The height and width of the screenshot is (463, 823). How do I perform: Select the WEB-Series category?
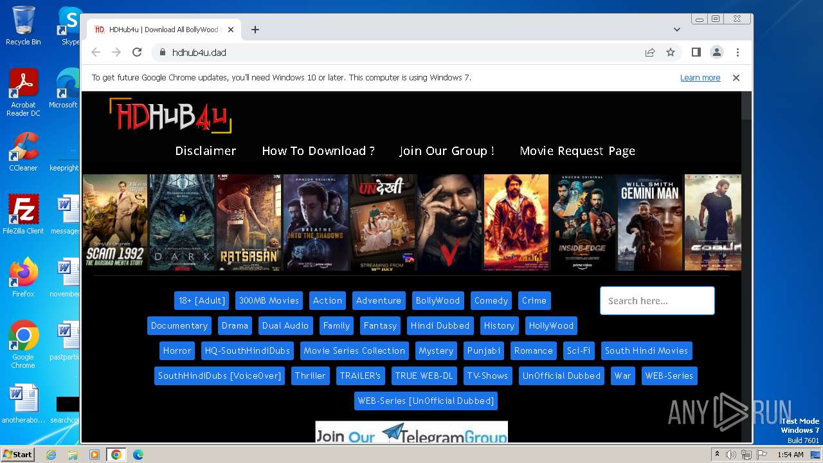pyautogui.click(x=669, y=376)
